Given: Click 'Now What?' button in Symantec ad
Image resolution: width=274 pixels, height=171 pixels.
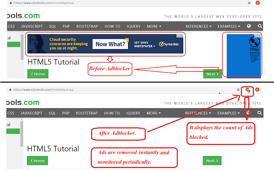Looking at the screenshot, I should pos(110,44).
